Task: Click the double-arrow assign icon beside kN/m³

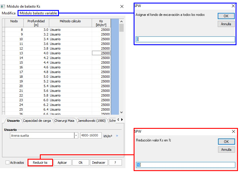Action: tap(117, 136)
